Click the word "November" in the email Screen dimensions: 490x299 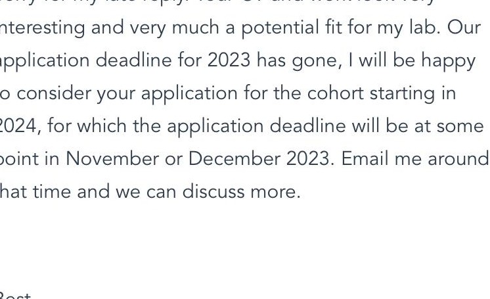click(112, 159)
